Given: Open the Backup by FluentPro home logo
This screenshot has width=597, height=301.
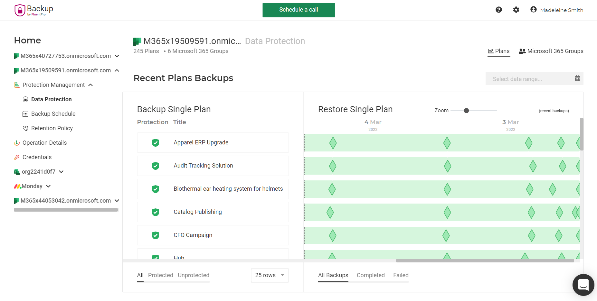Looking at the screenshot, I should [33, 10].
